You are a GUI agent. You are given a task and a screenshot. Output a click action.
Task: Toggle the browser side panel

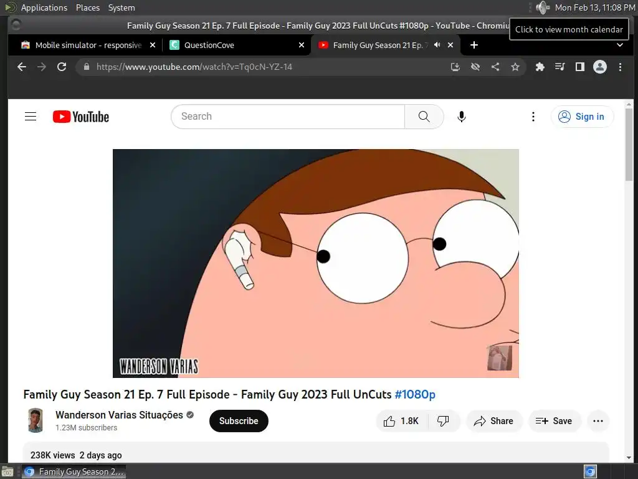click(x=580, y=67)
